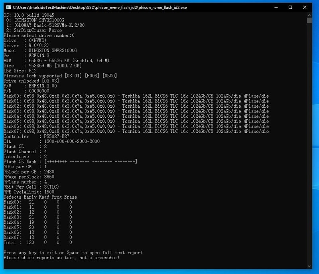
Task: Click the Bank03 defects row with 21
Action: 38,217
